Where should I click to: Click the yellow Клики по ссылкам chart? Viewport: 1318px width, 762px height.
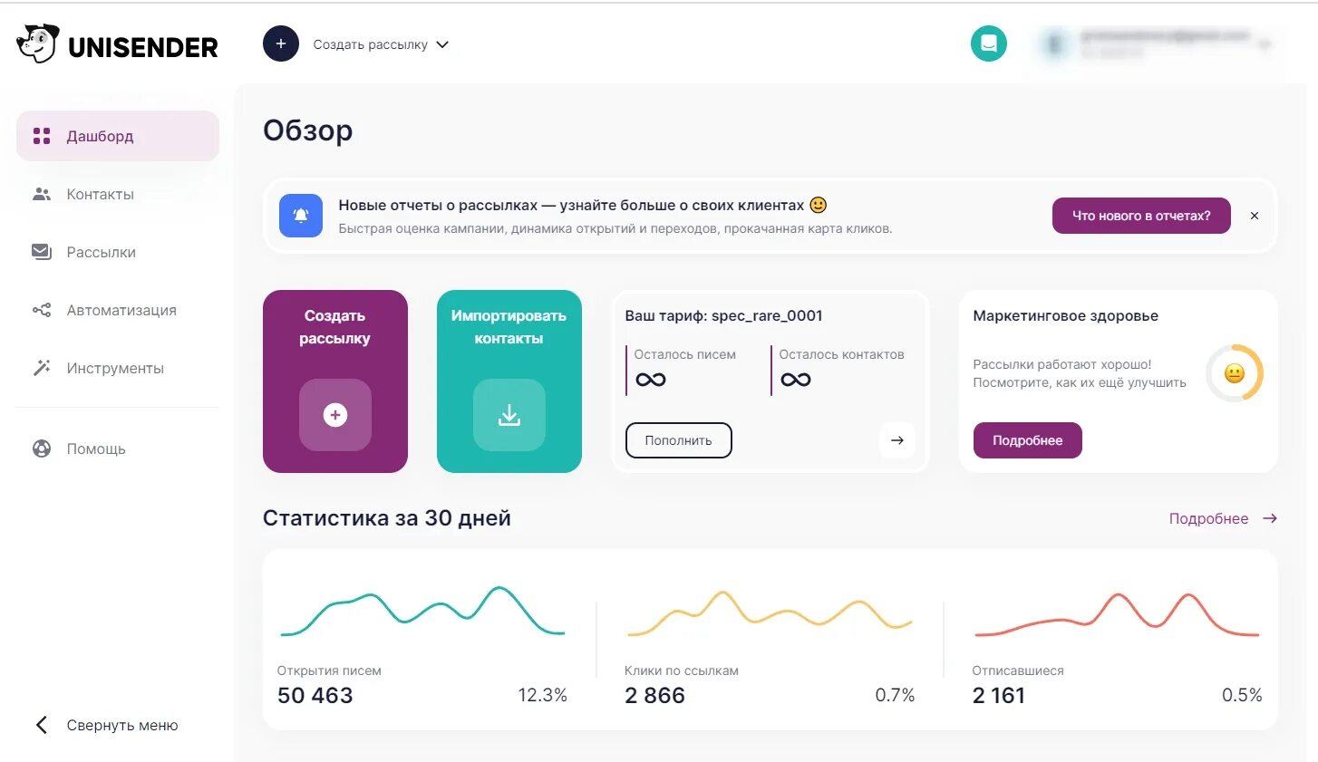coord(770,613)
